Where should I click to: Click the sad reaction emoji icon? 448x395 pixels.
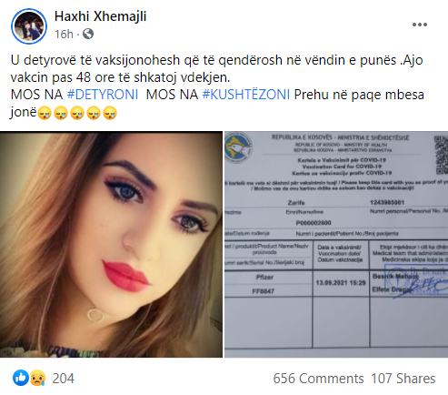point(37,378)
